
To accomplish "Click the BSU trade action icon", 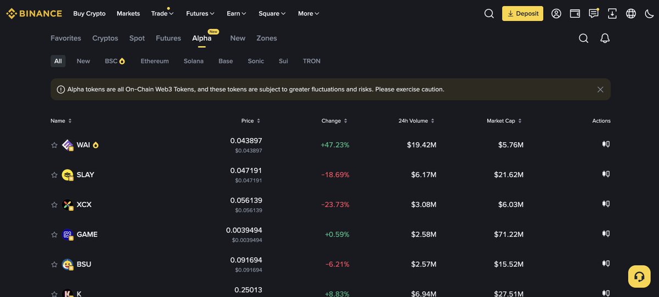I will (x=606, y=264).
